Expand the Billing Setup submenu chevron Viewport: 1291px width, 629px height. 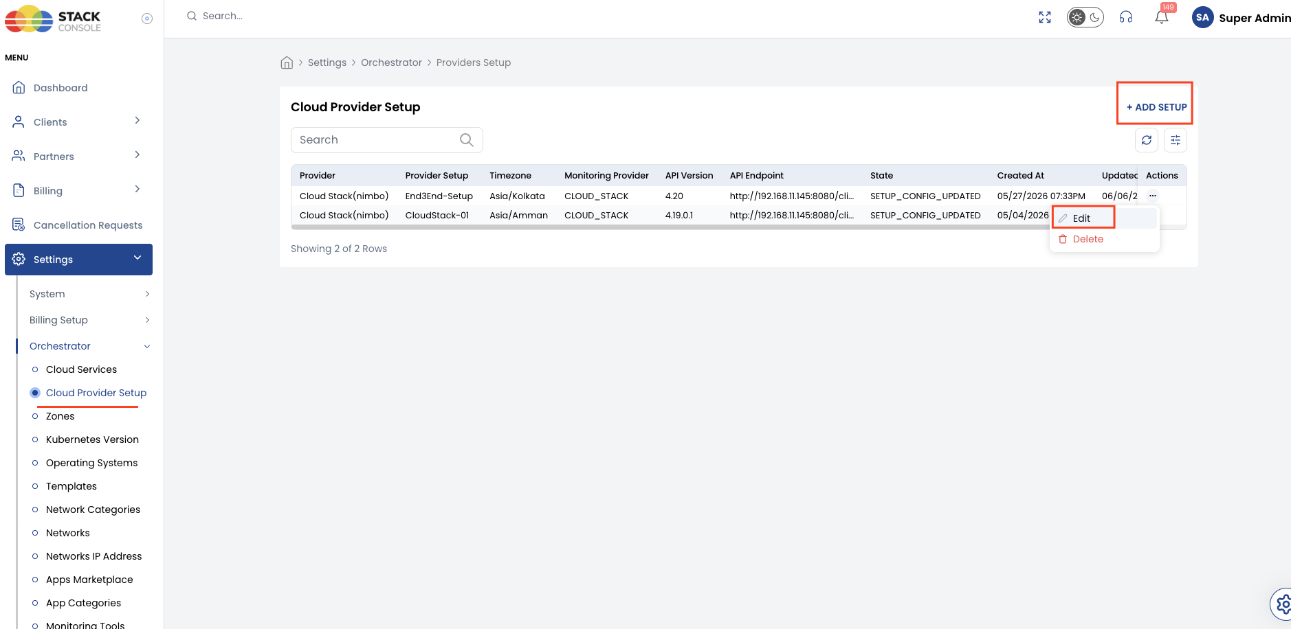point(147,320)
